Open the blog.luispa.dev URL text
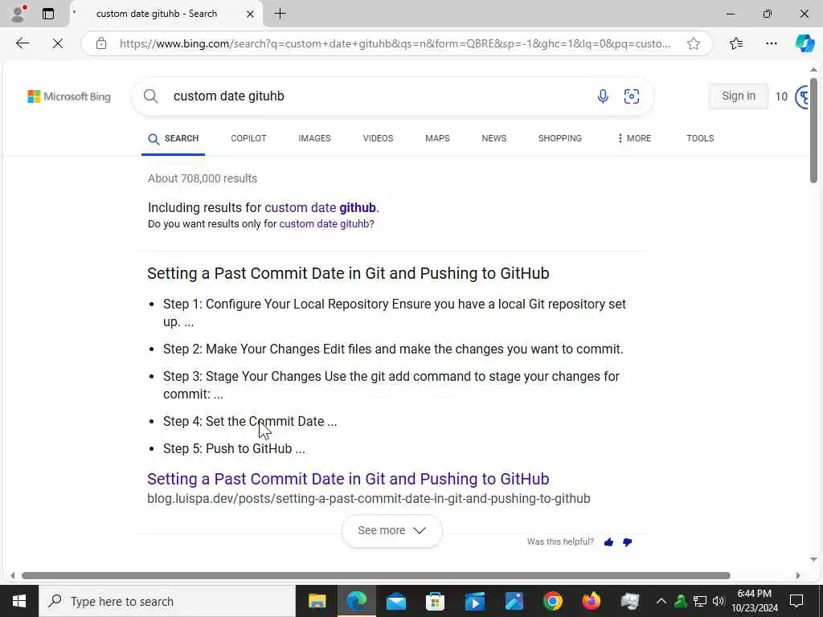The width and height of the screenshot is (823, 617). click(368, 498)
